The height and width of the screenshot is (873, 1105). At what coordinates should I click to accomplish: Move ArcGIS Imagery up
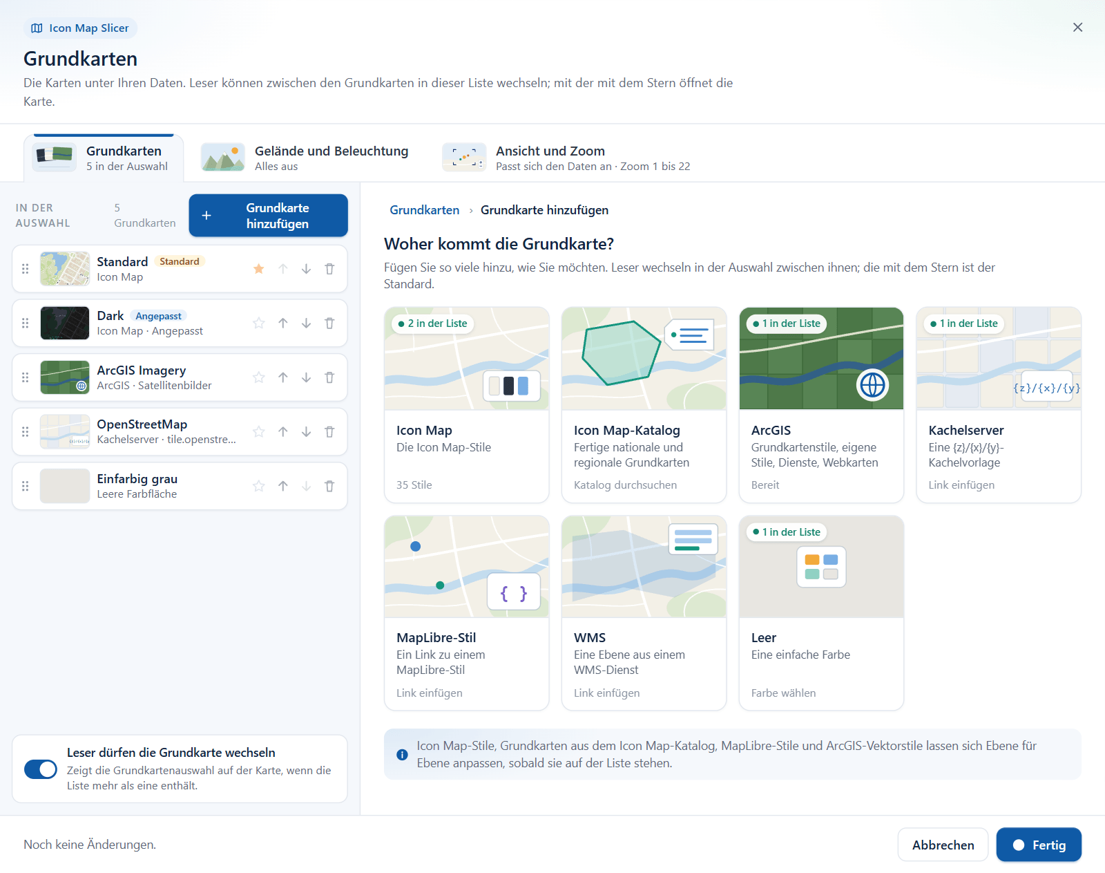283,377
